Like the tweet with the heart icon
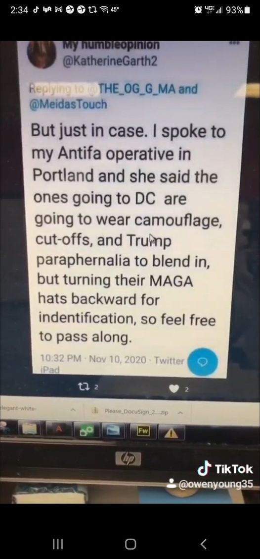The width and height of the screenshot is (260, 559). coord(173,389)
